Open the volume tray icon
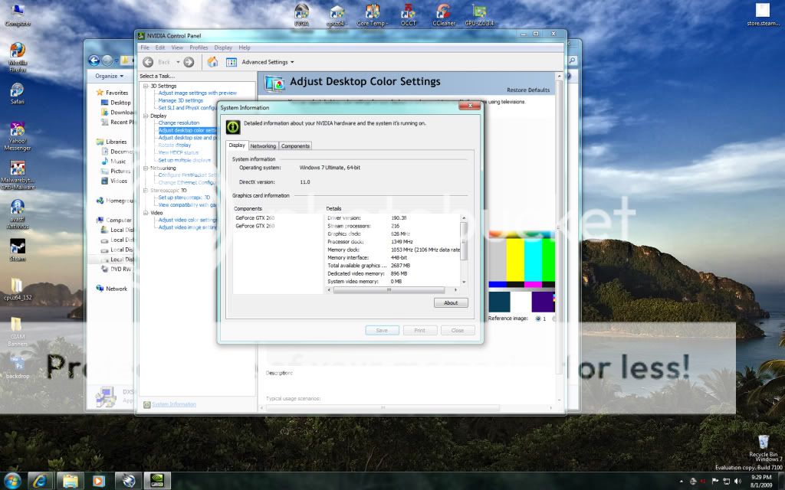 (x=738, y=481)
